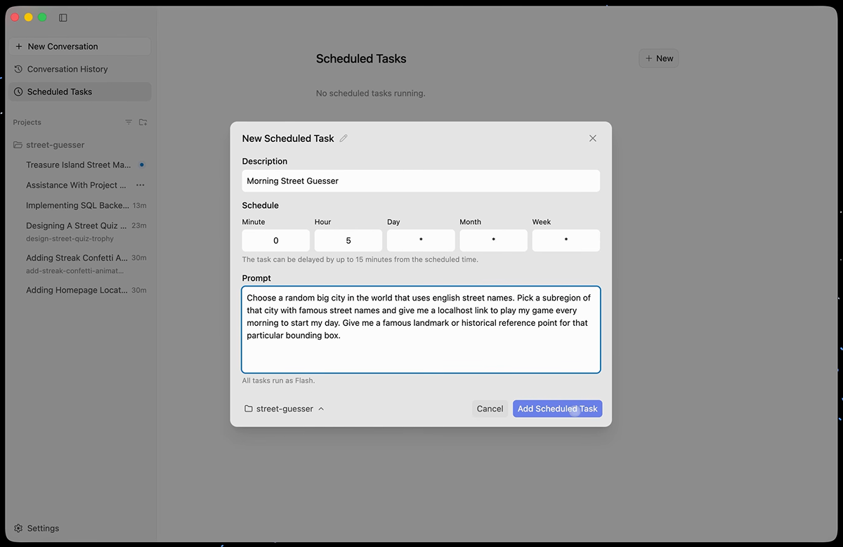Click the Description input field
Viewport: 843px width, 547px height.
click(x=421, y=180)
